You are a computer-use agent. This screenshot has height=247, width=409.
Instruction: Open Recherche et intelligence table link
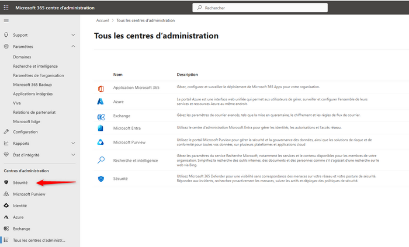[136, 161]
